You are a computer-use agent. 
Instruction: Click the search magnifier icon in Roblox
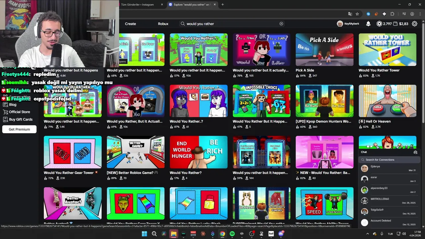tap(183, 24)
